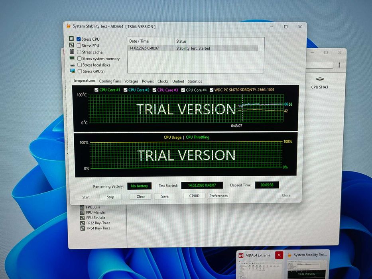Screen dimensions: 372x279
Task: Click the Clear button
Action: click(140, 196)
